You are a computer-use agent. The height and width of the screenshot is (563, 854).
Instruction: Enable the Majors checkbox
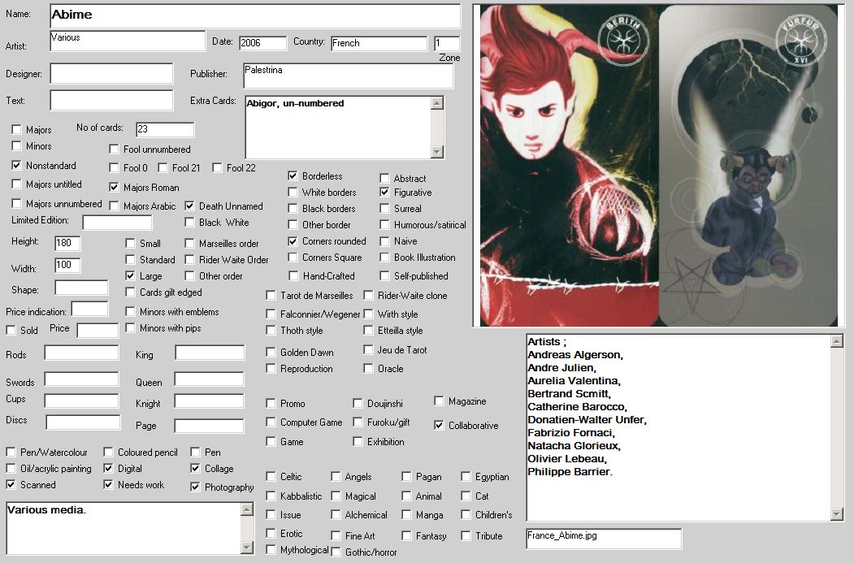pyautogui.click(x=17, y=129)
